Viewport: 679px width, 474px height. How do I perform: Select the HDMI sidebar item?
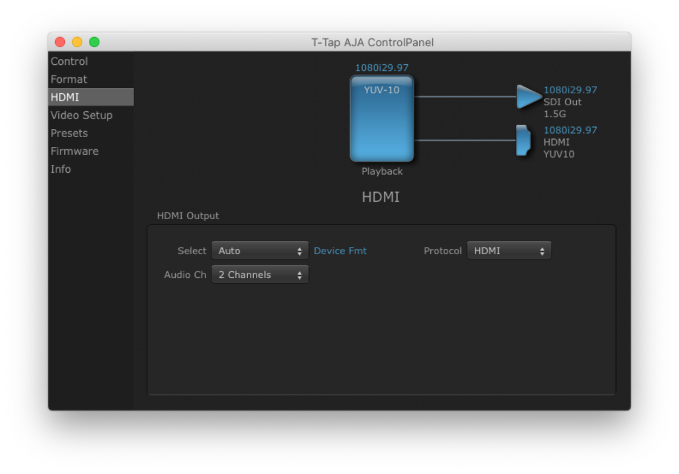click(91, 97)
